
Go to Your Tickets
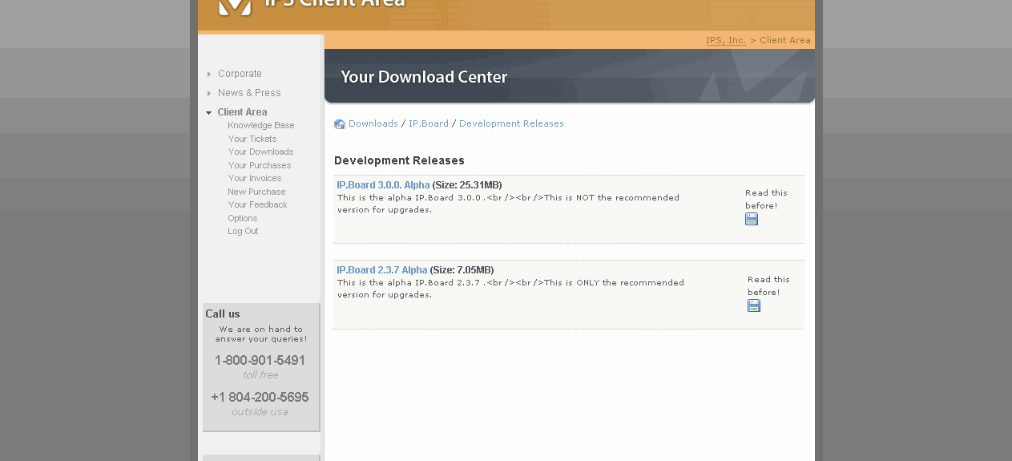[252, 139]
